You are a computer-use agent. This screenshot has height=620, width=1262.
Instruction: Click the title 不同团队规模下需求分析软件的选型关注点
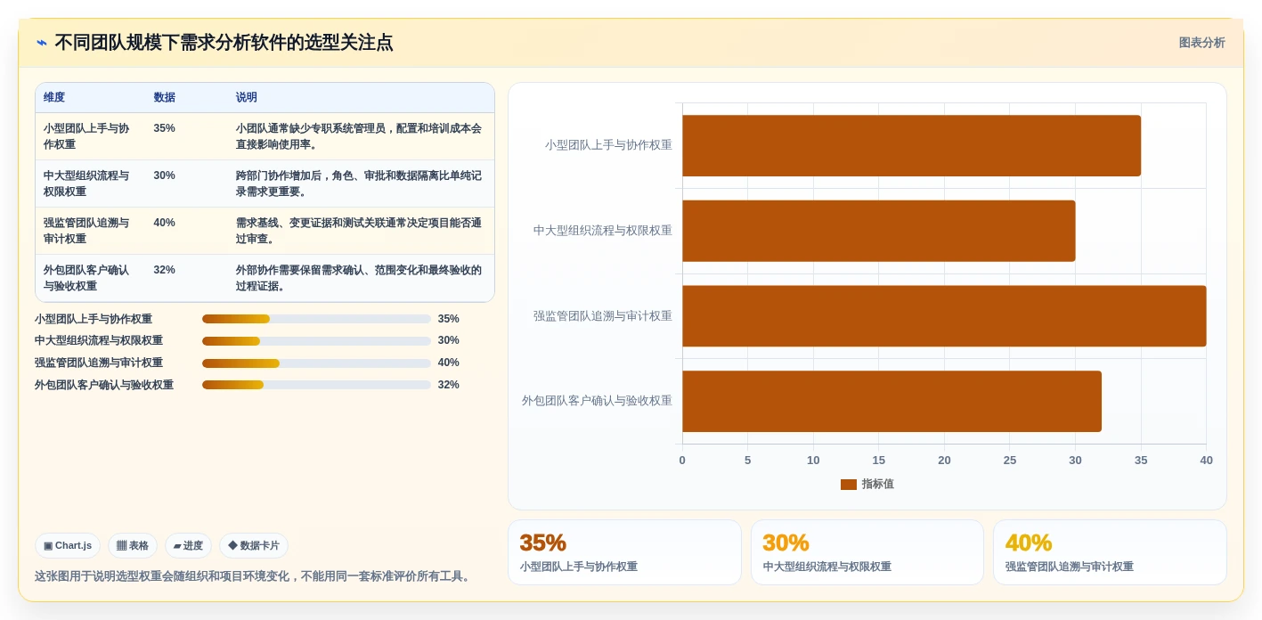click(x=224, y=43)
